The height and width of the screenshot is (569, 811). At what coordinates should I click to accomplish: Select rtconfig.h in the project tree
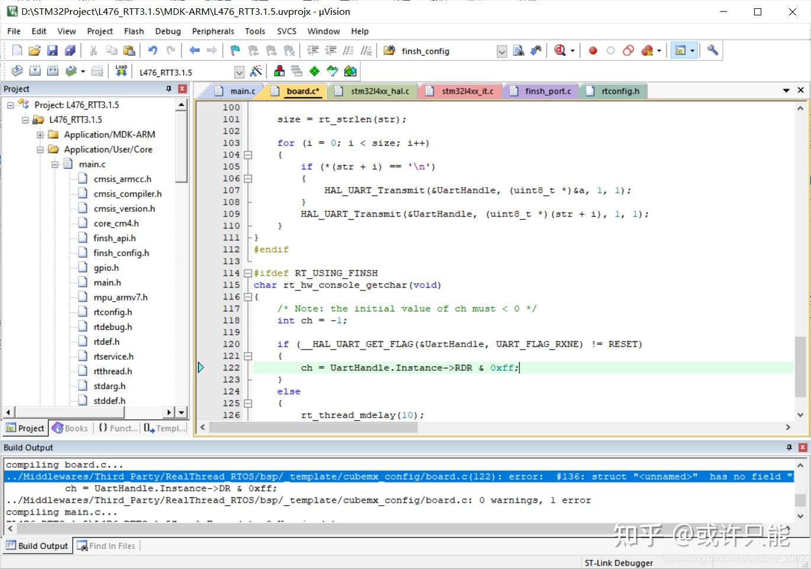click(112, 312)
